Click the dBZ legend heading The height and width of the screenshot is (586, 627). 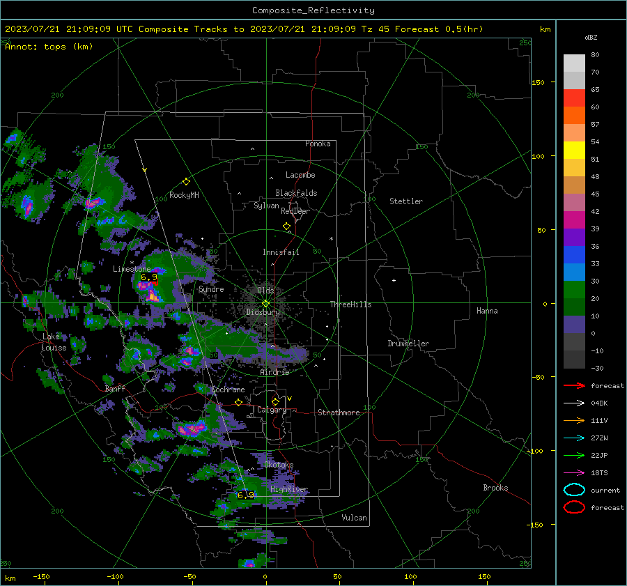591,38
